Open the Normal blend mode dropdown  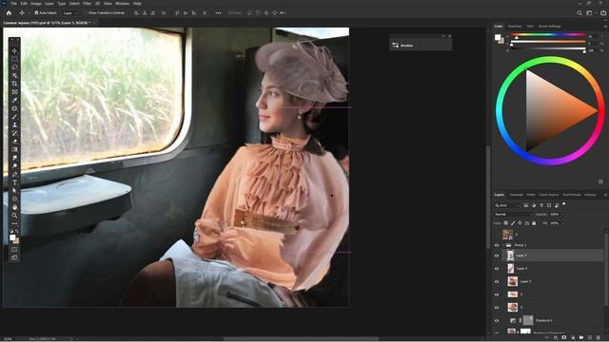514,214
